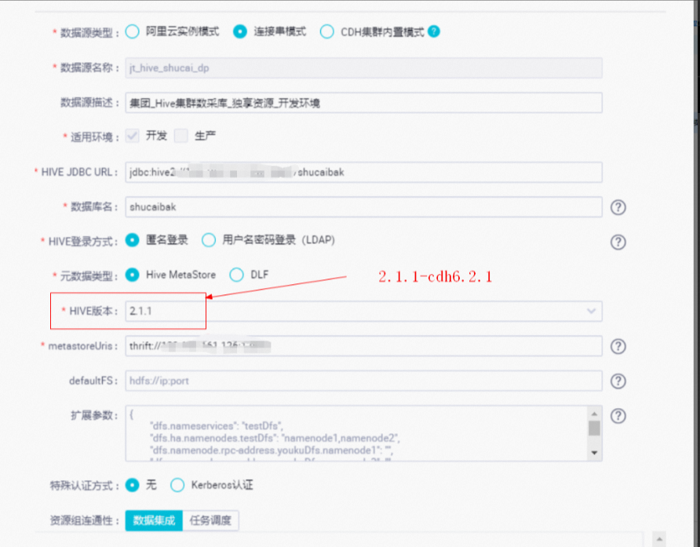The width and height of the screenshot is (700, 547).
Task: Click 扩展参数 scrollbar down arrow
Action: [594, 453]
